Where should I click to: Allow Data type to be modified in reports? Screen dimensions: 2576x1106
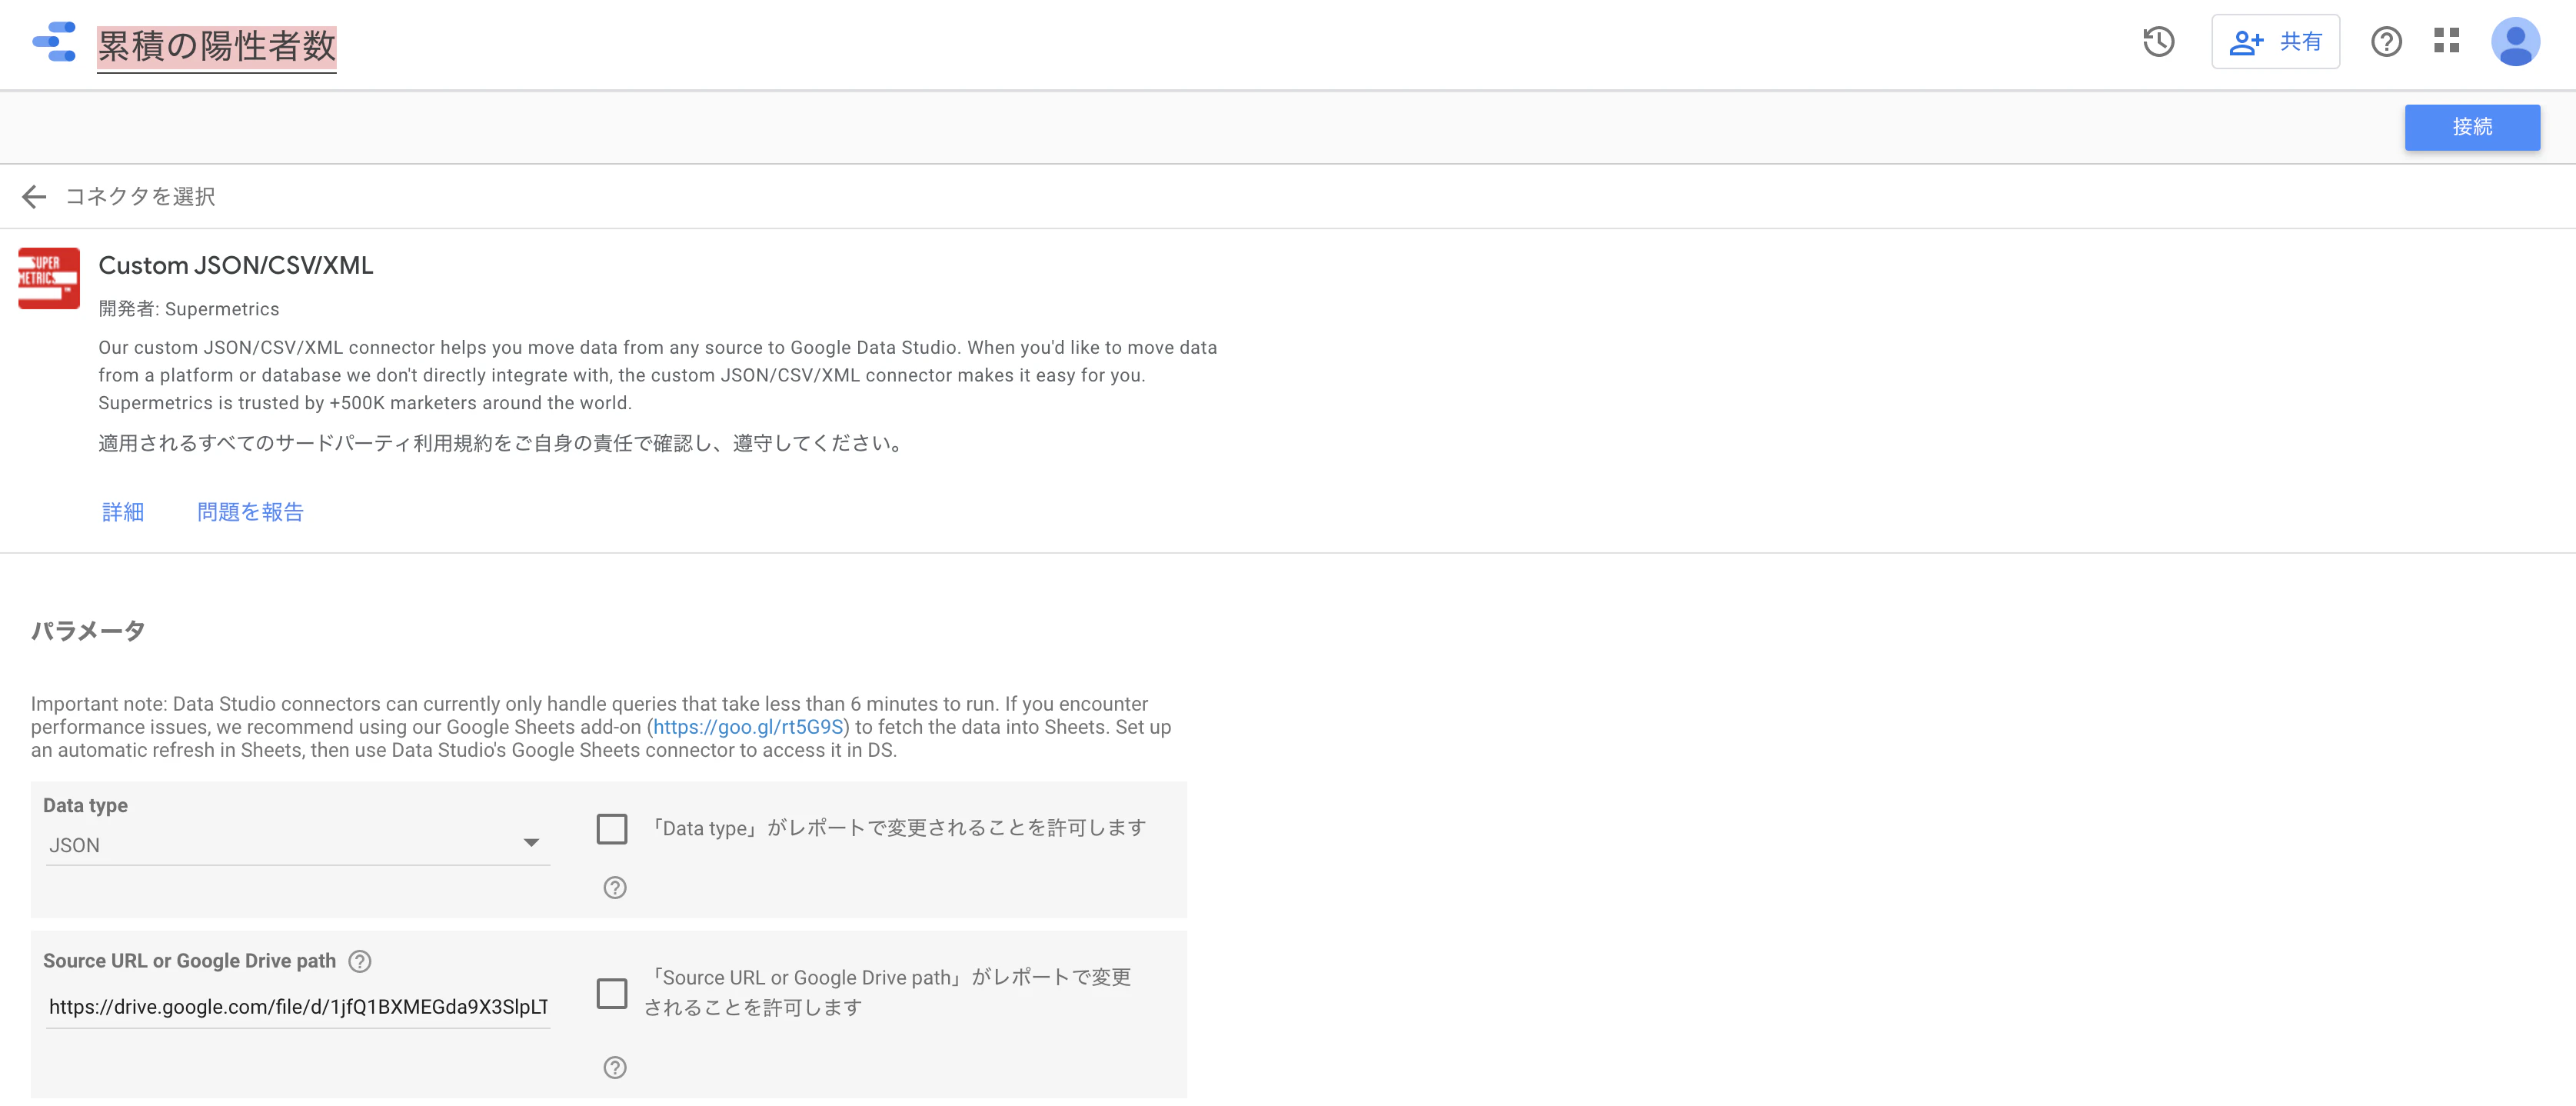pyautogui.click(x=612, y=828)
